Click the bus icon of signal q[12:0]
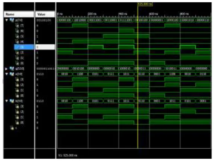 coord(12,69)
